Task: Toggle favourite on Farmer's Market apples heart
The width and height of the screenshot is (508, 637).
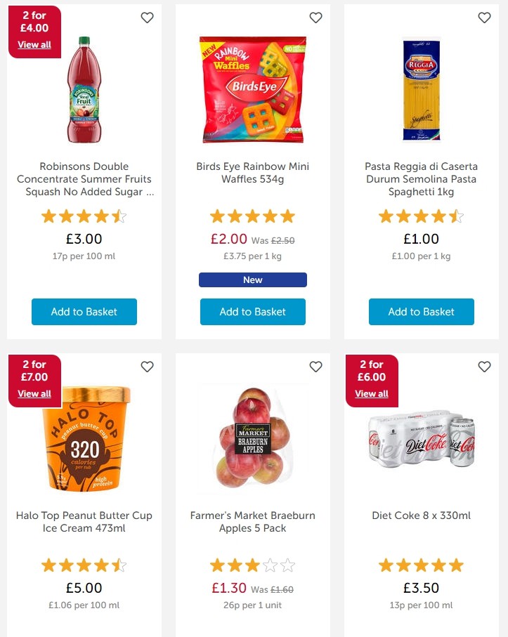Action: click(x=315, y=367)
